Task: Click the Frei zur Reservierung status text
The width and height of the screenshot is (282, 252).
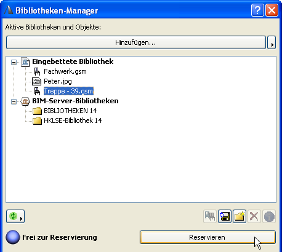Action: pos(60,237)
